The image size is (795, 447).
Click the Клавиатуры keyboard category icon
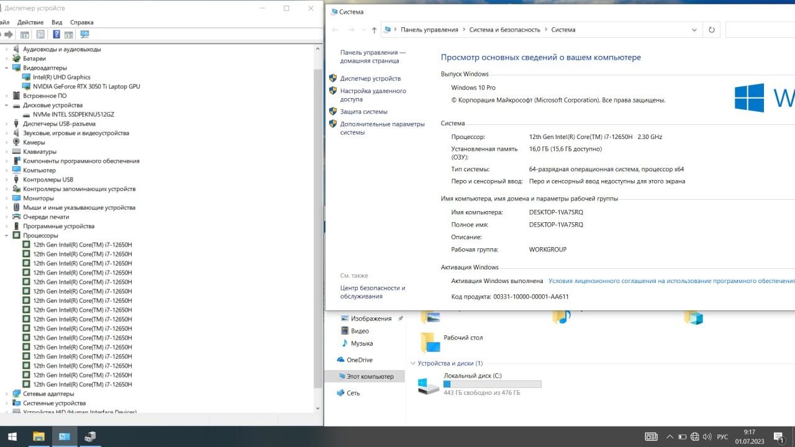click(17, 151)
